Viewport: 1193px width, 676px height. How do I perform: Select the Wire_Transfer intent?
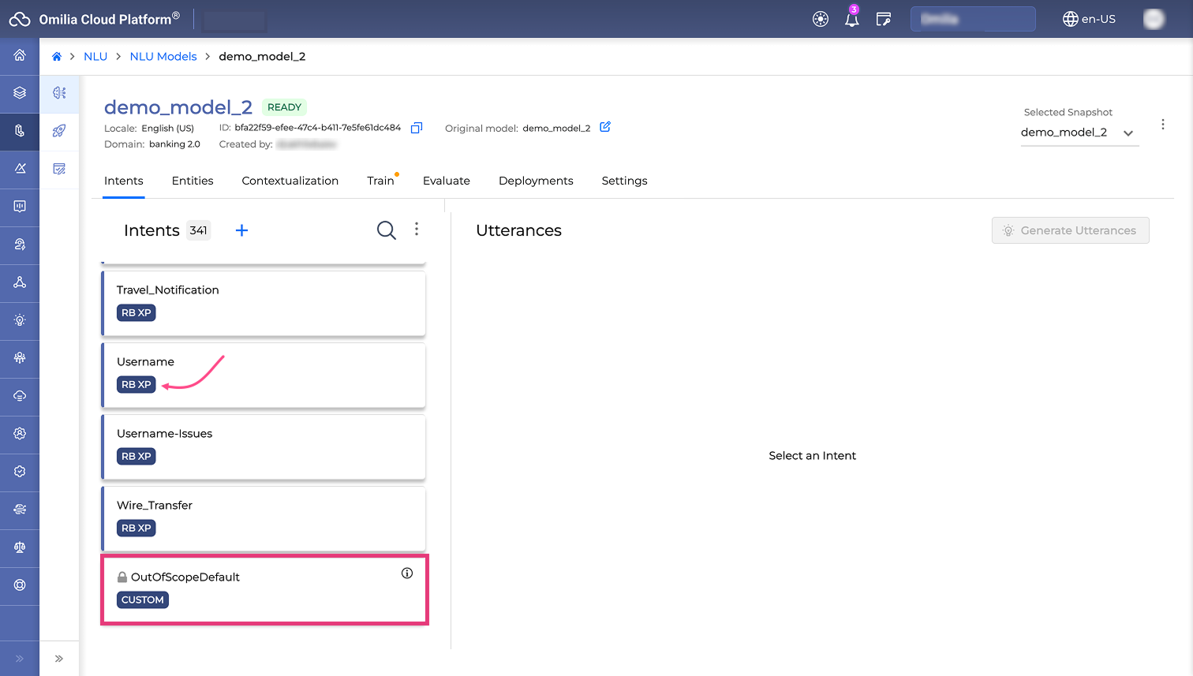click(x=264, y=519)
